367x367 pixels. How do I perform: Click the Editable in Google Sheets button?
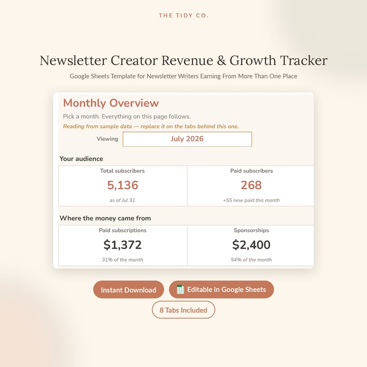coord(221,290)
